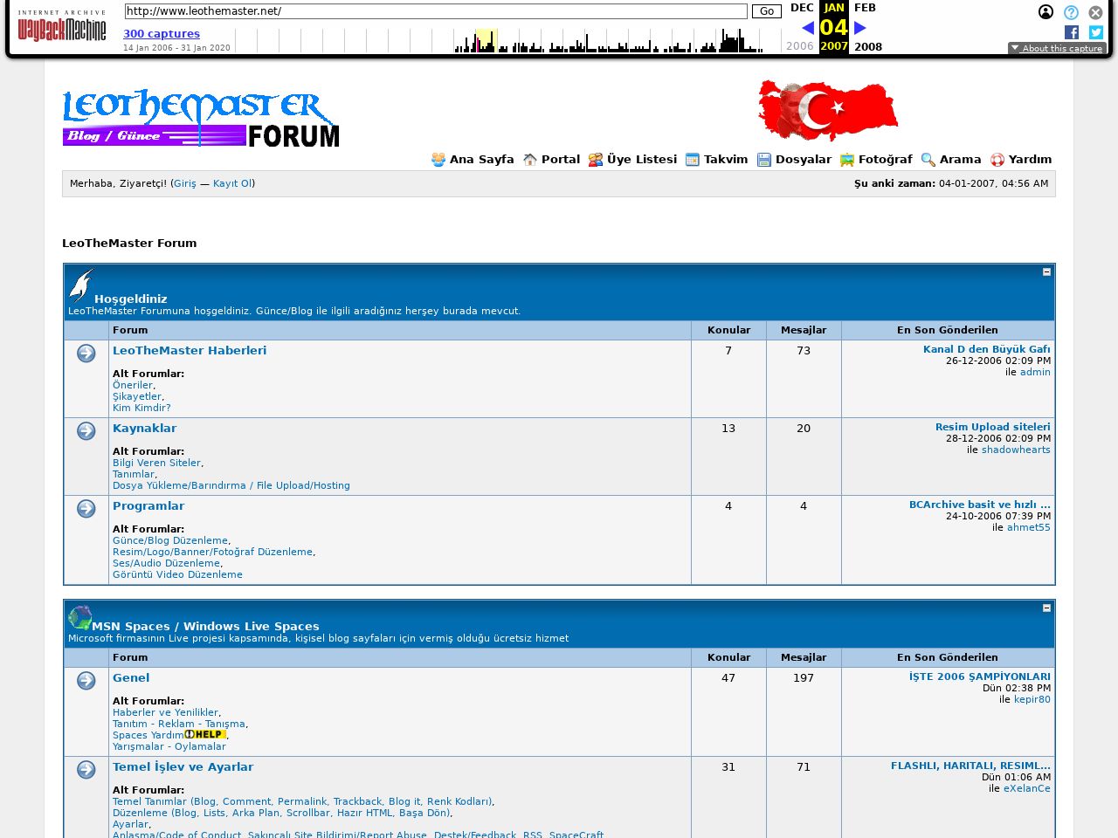Click the Turkey flag map image
Viewport: 1118px width, 838px height.
pyautogui.click(x=827, y=111)
